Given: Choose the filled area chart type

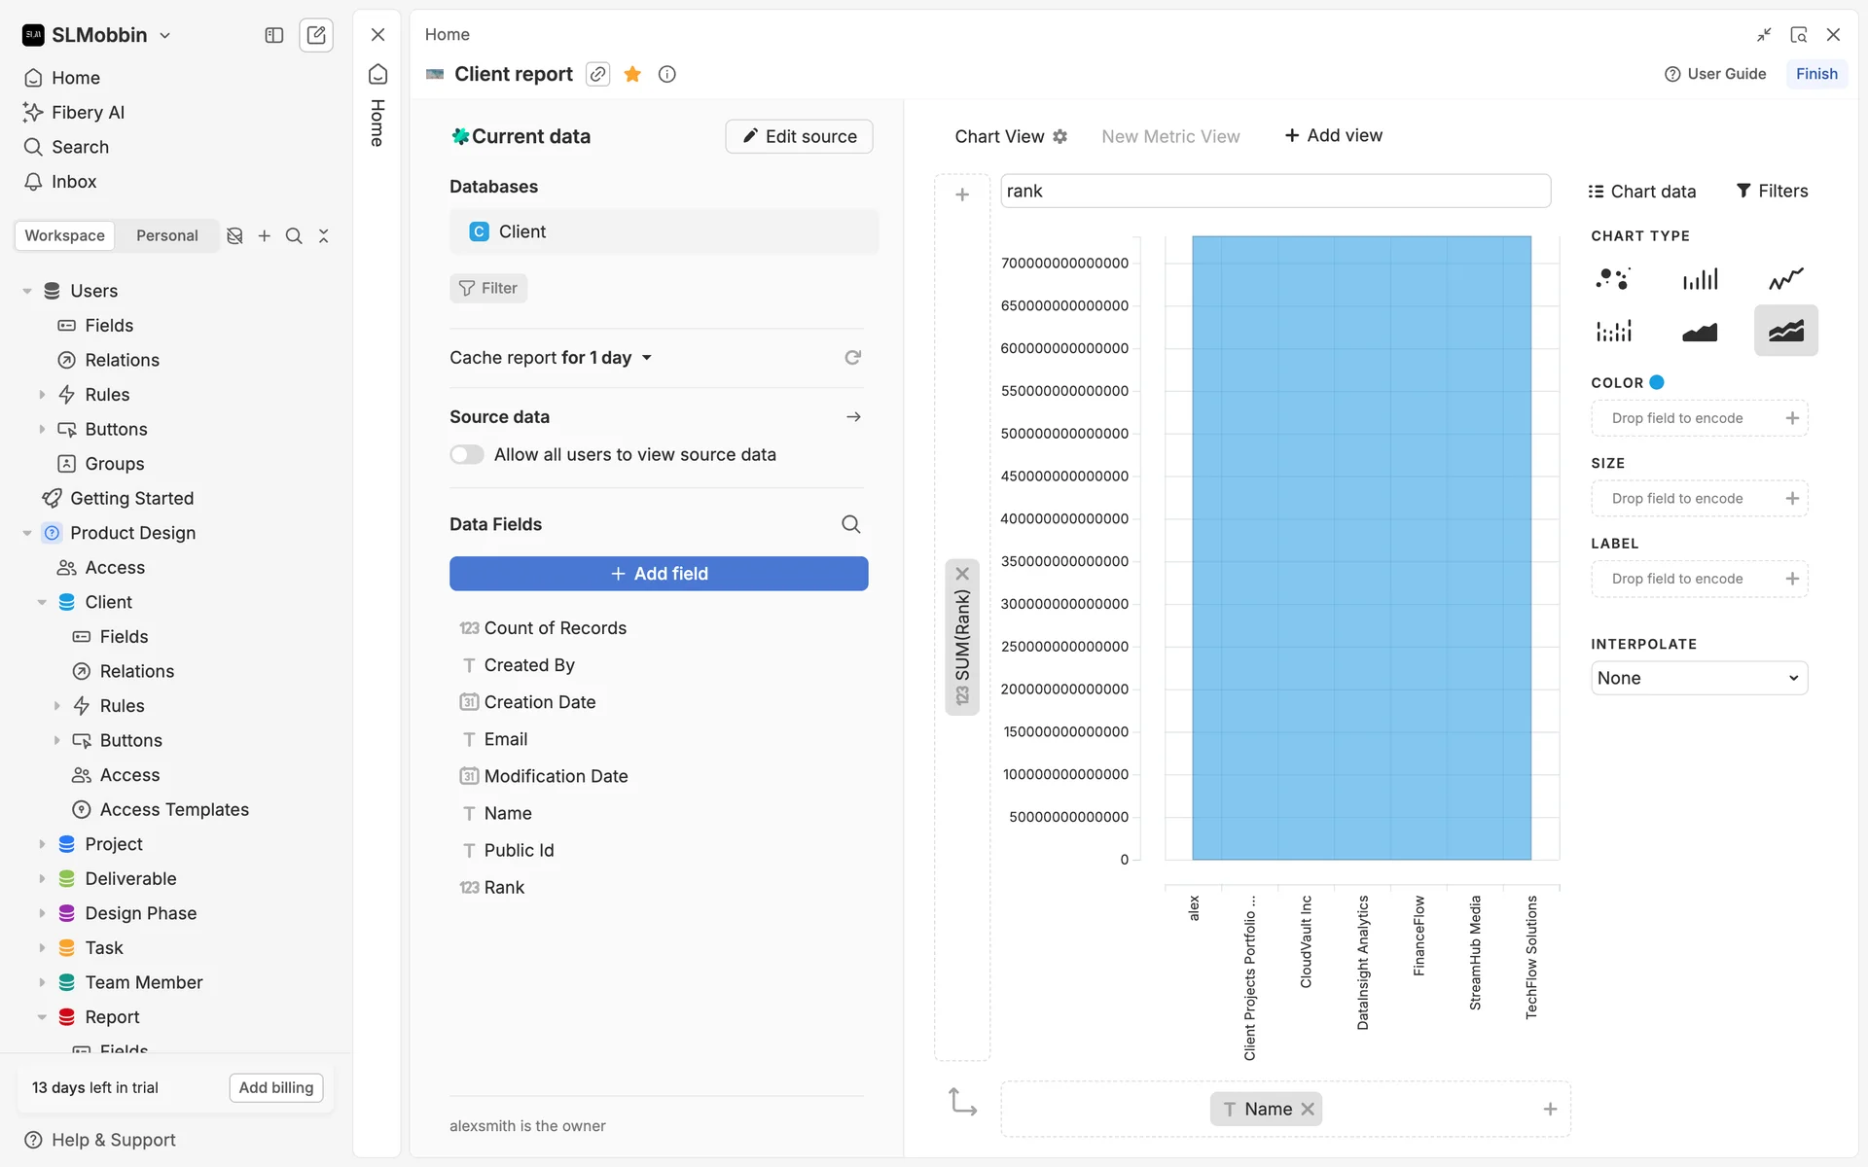Looking at the screenshot, I should [1700, 332].
